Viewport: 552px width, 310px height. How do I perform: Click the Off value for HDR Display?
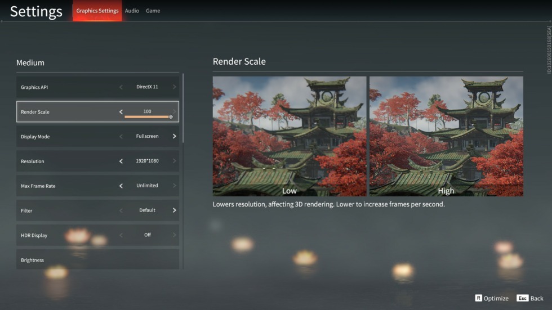click(x=148, y=235)
